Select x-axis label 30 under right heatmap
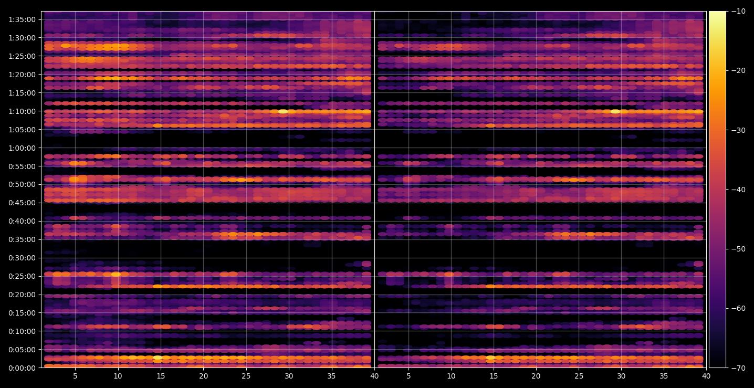This screenshot has height=388, width=754. pyautogui.click(x=622, y=376)
